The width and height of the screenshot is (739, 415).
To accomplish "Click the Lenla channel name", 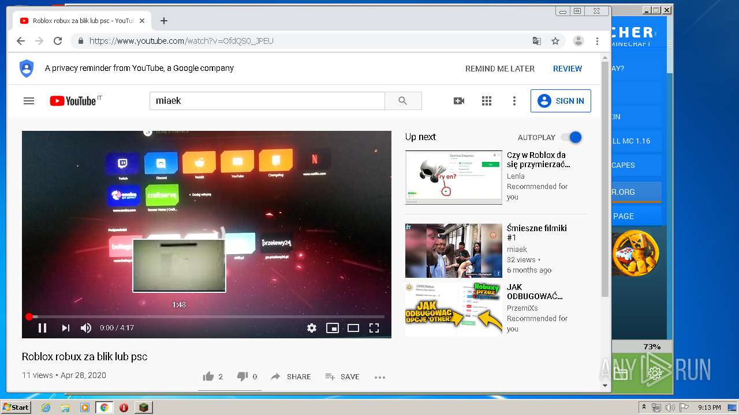I will pos(516,176).
